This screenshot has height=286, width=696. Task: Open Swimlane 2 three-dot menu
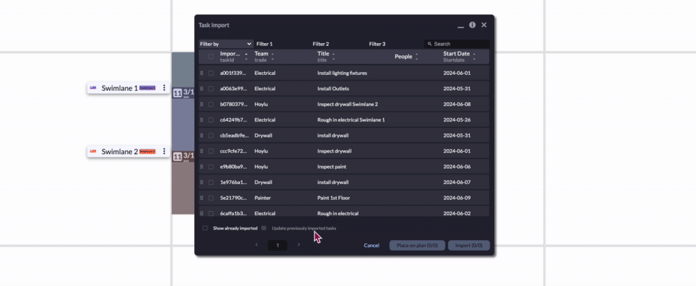point(164,151)
